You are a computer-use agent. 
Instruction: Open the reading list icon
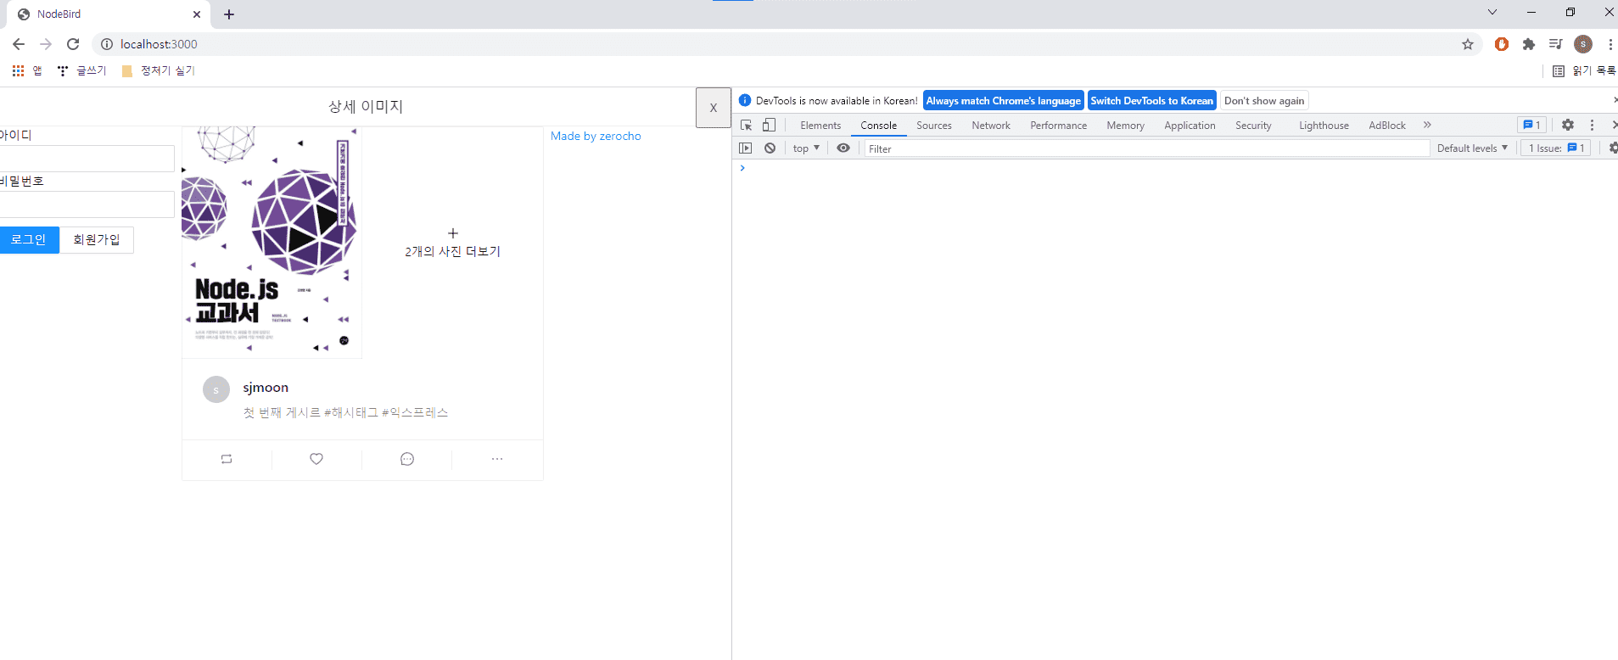1559,70
